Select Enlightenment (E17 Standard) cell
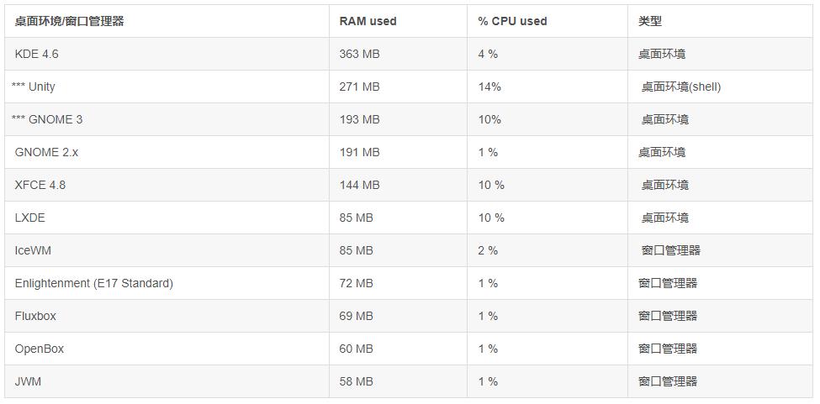The image size is (820, 404). [93, 283]
